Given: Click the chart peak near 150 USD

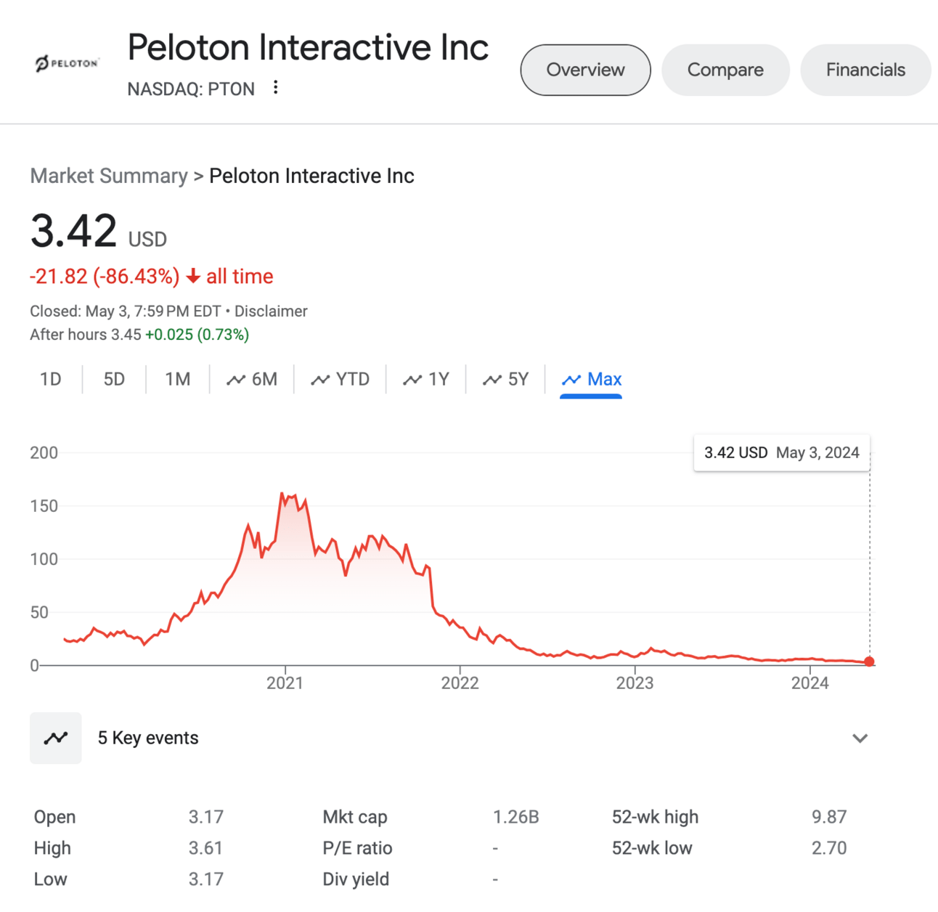Looking at the screenshot, I should tap(282, 494).
